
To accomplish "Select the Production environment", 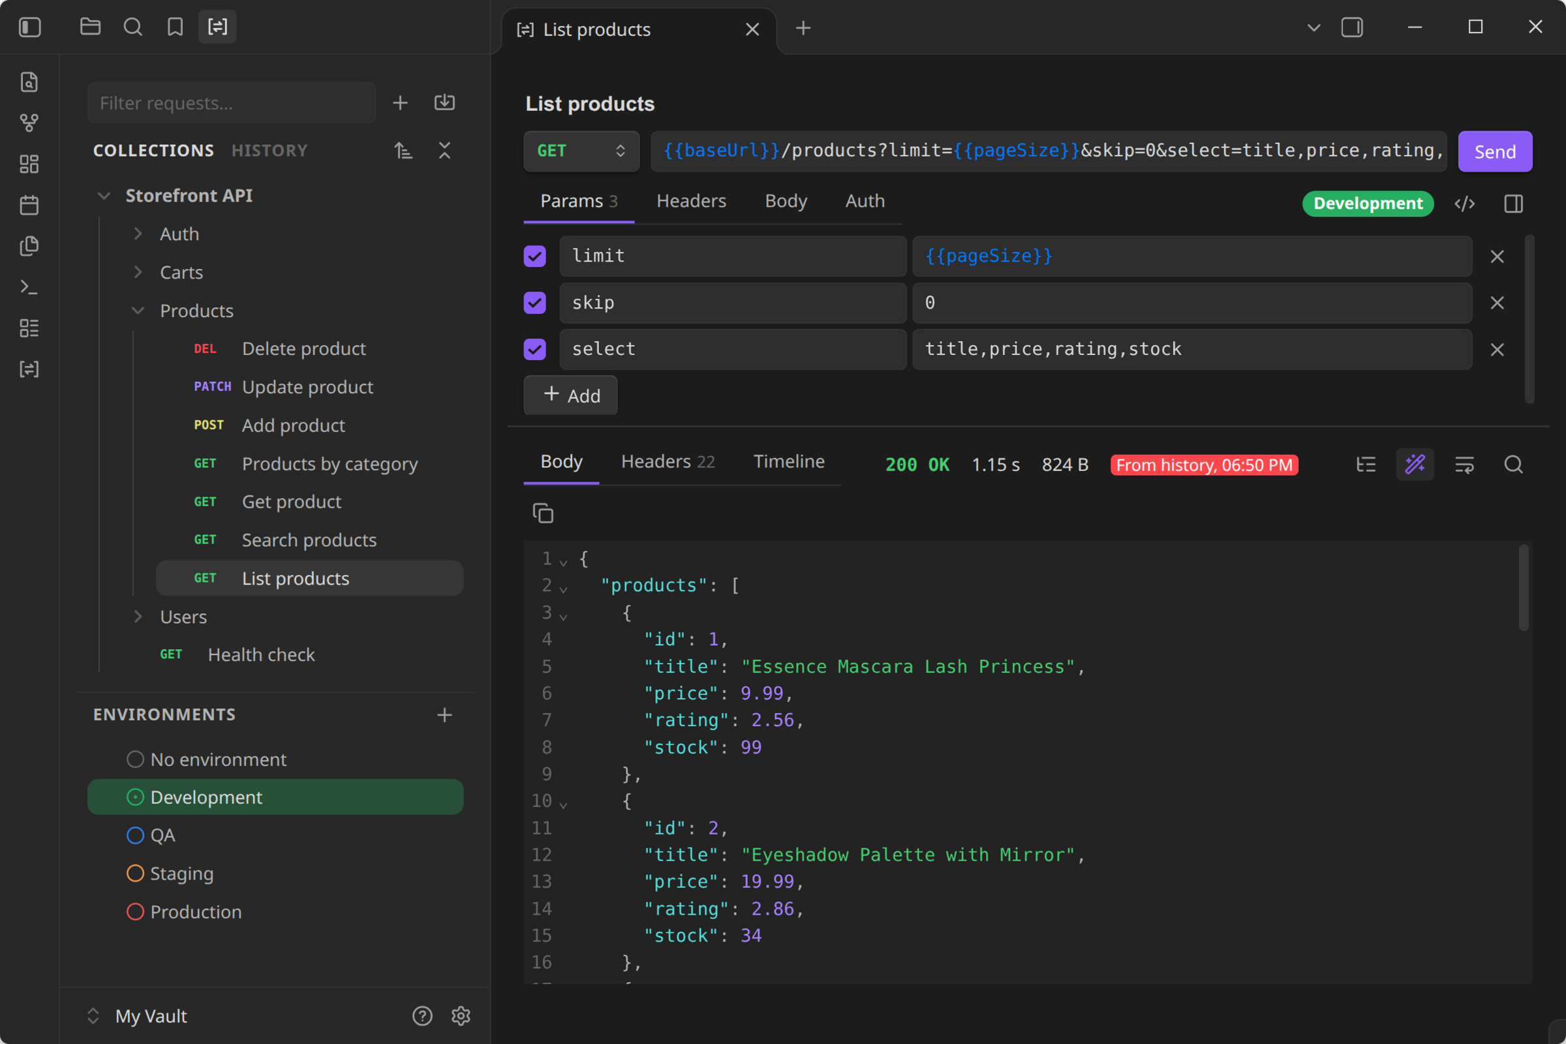I will coord(275,912).
